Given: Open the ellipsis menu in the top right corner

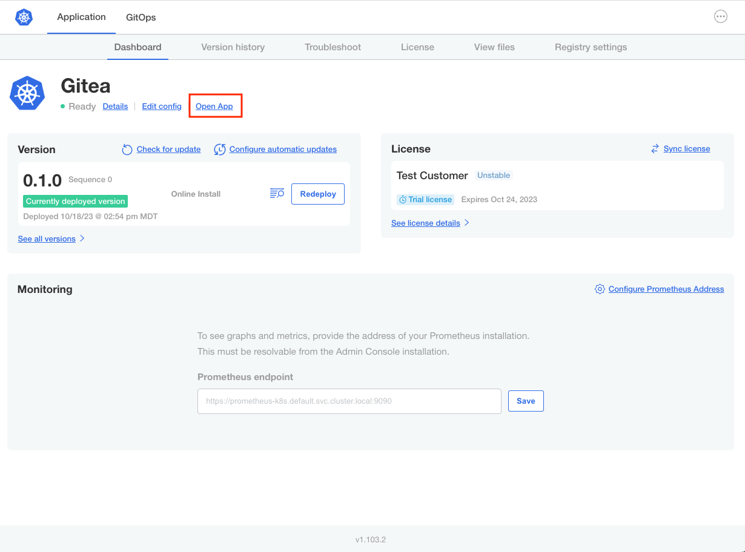Looking at the screenshot, I should [720, 16].
